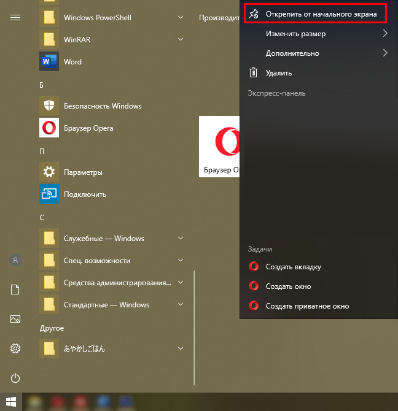Expand Служебные — Windows chevron
This screenshot has width=398, height=411.
click(x=181, y=238)
